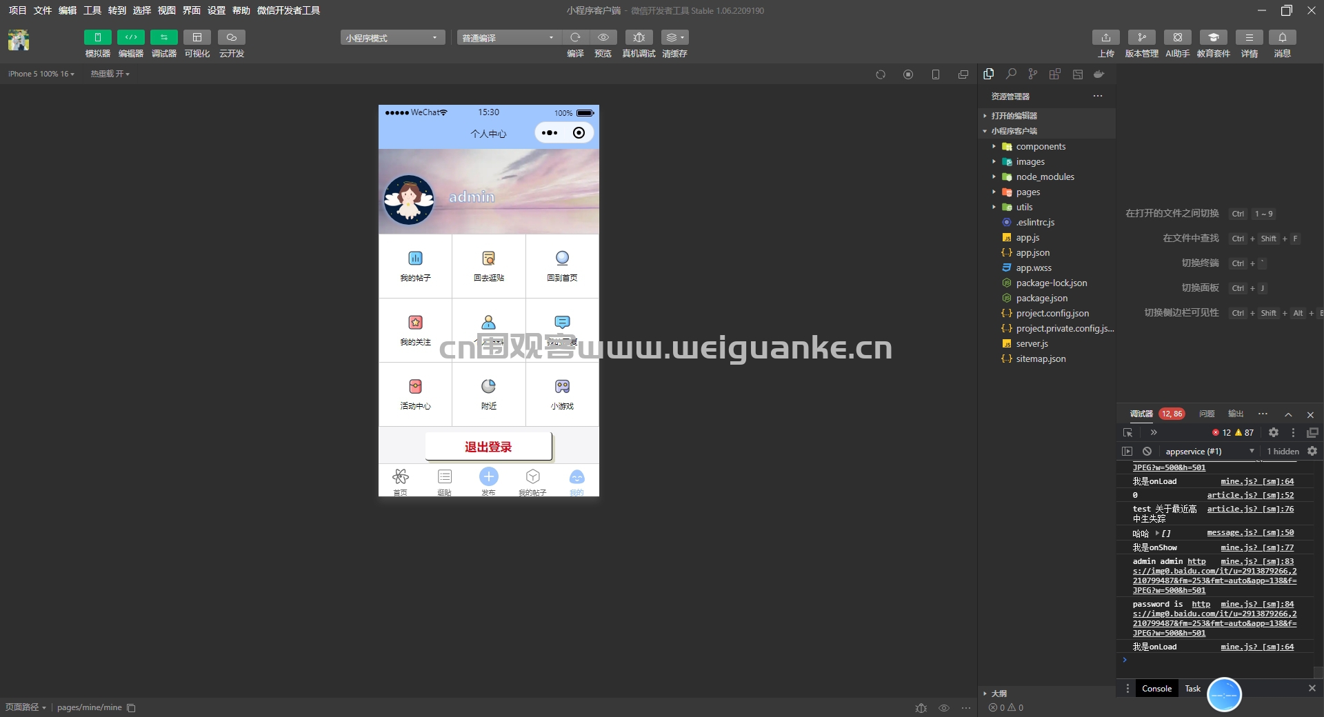The image size is (1324, 717).
Task: Open the iPhone 5 device dropdown
Action: 41,74
